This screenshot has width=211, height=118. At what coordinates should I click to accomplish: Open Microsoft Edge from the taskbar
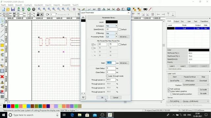pos(72,115)
